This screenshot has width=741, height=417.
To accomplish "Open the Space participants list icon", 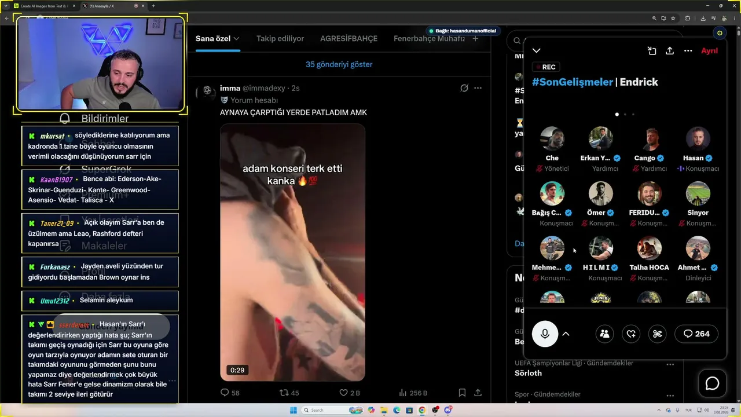I will click(604, 334).
